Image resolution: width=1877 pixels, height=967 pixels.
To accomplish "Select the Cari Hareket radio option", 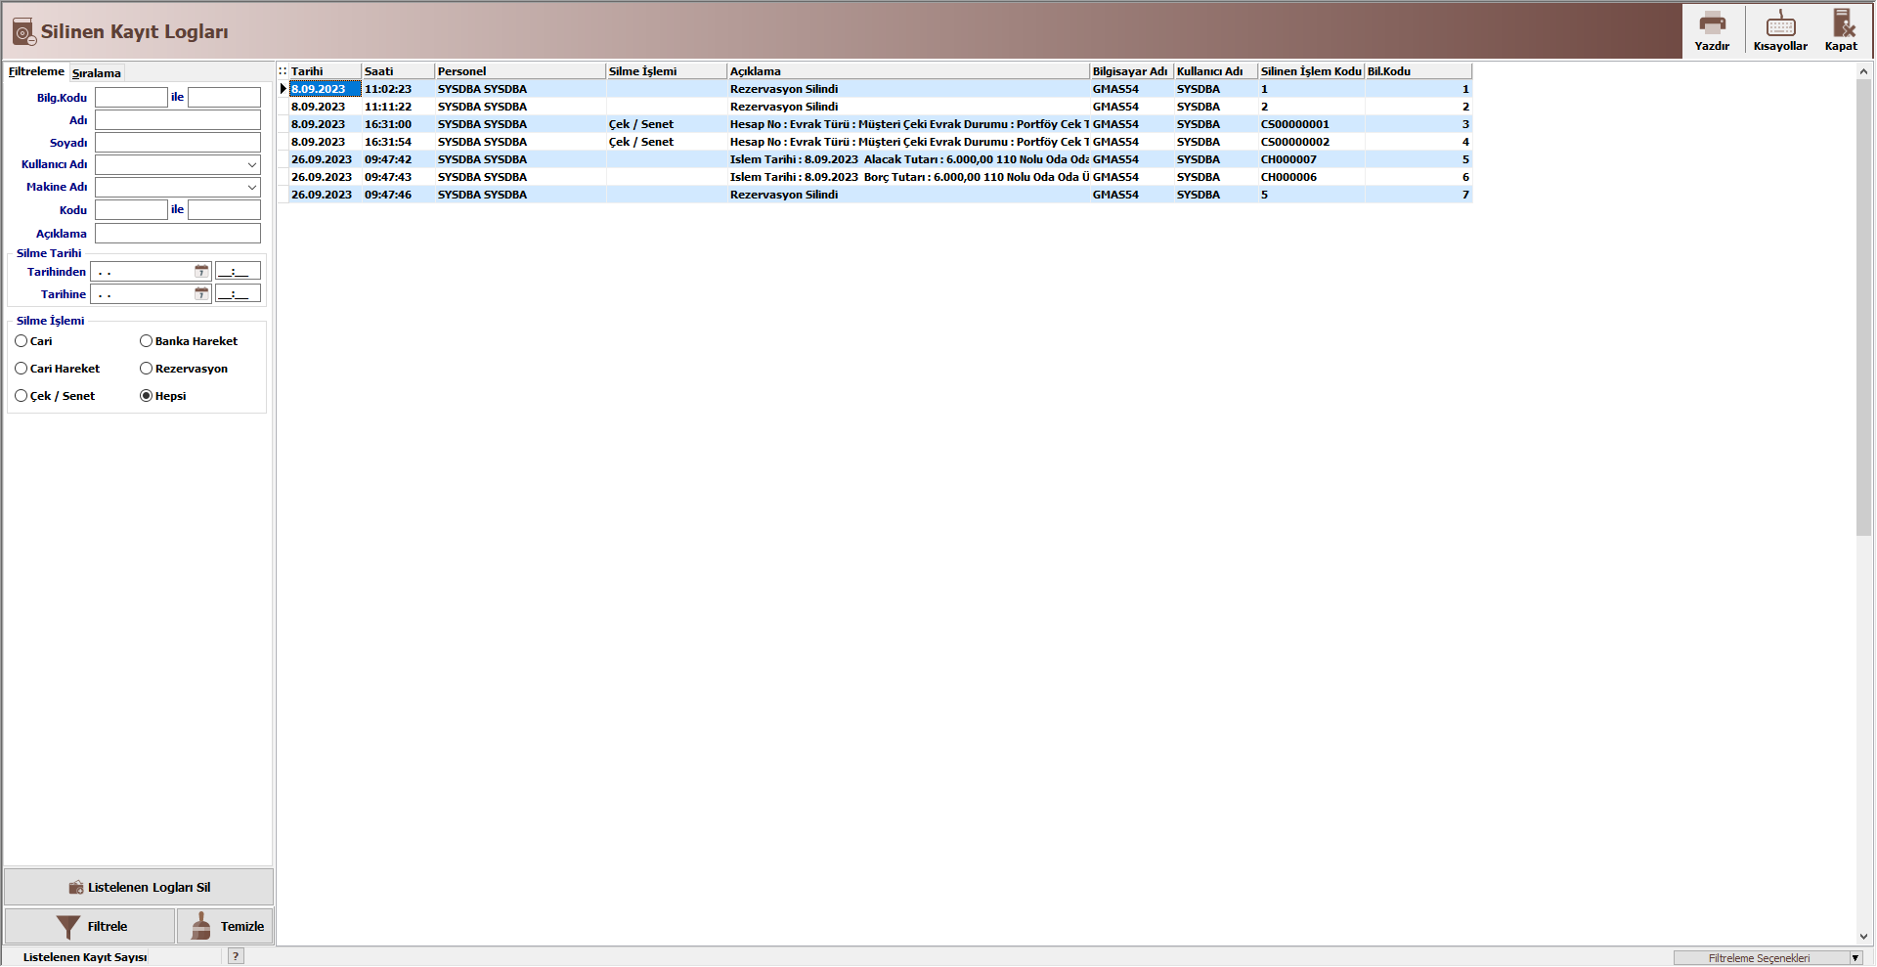I will [21, 369].
